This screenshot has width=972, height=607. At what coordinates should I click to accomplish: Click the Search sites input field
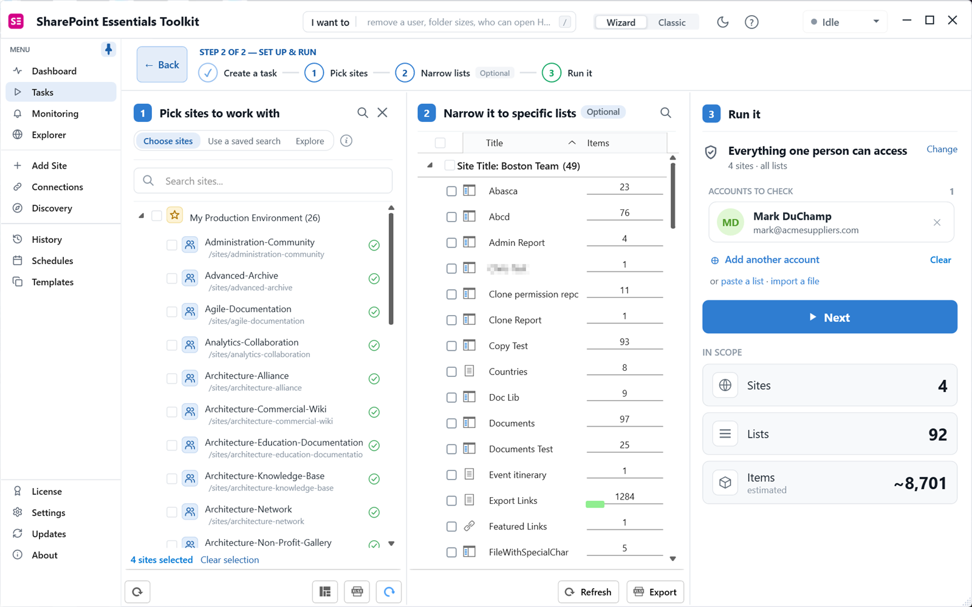[263, 181]
